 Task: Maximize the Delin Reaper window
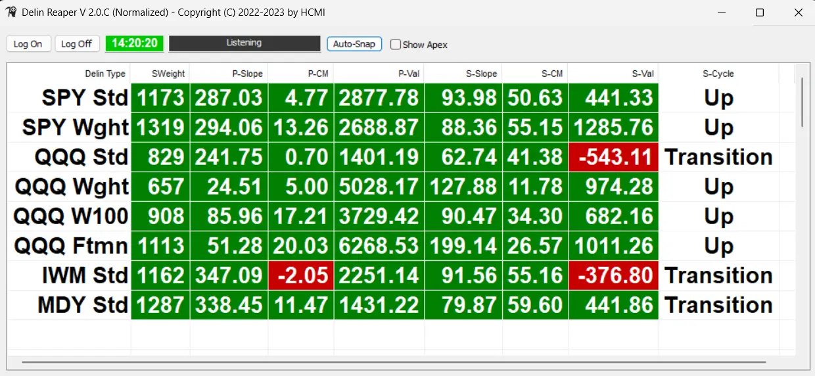(760, 12)
